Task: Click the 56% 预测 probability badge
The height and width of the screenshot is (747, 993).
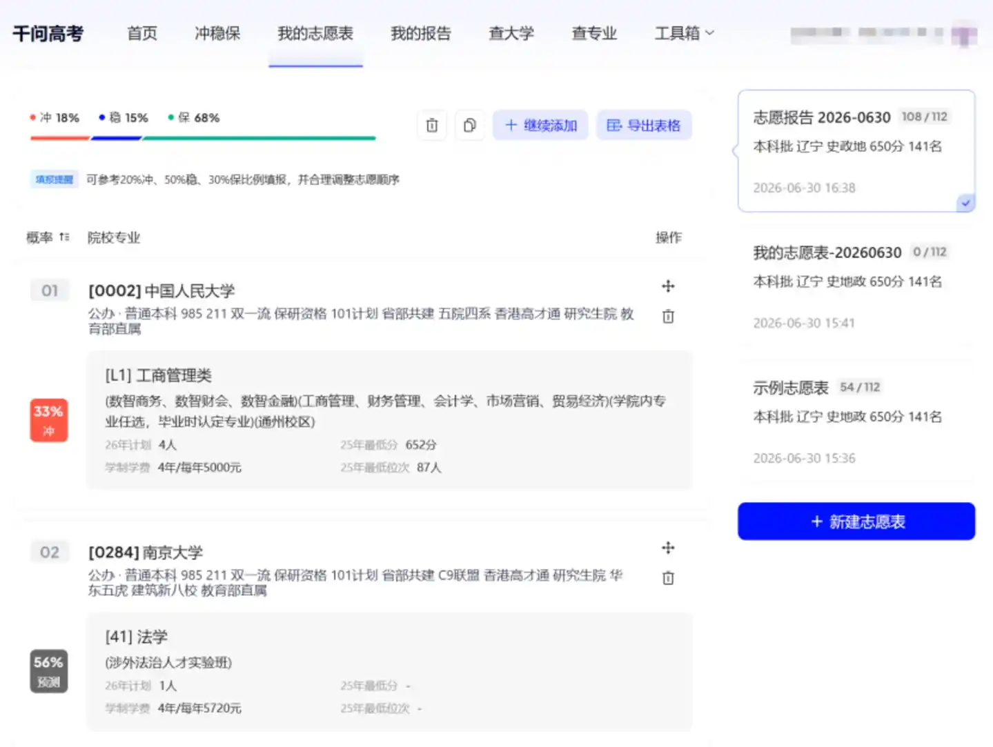Action: [x=48, y=671]
